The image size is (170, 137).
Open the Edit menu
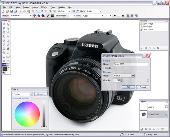tap(11, 7)
